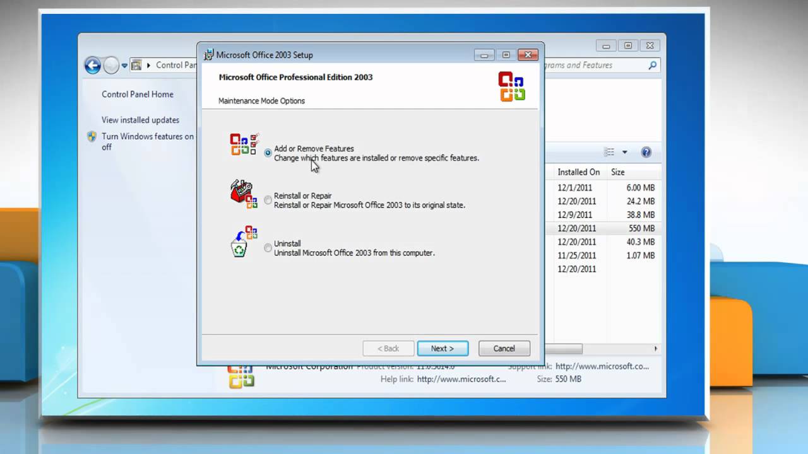
Task: Click the red toolbox Reinstall or Repair icon
Action: [x=244, y=194]
